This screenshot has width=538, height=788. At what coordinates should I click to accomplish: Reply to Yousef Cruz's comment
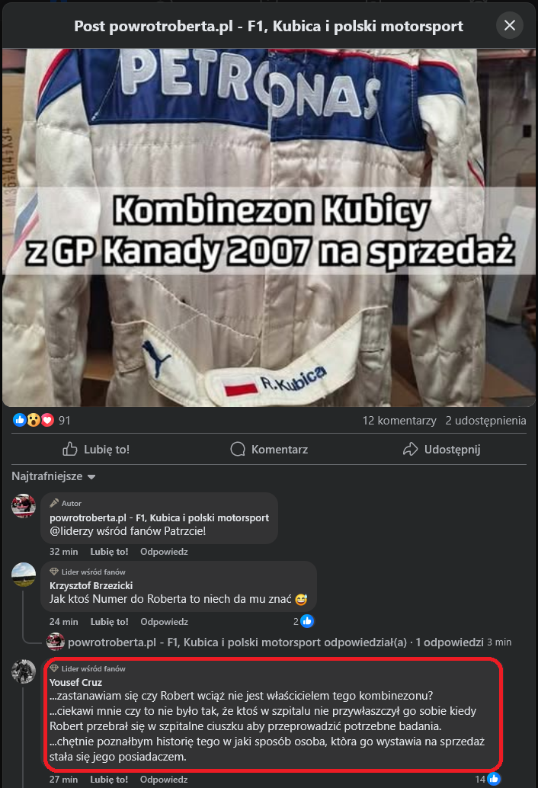point(164,780)
